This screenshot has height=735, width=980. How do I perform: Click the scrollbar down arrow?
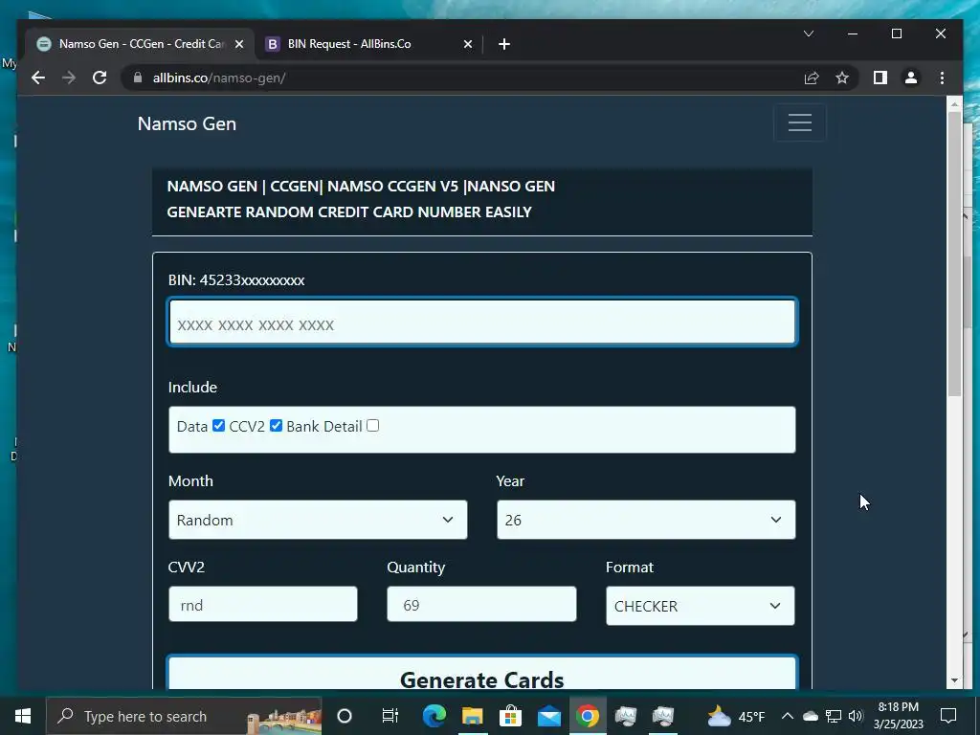click(954, 680)
